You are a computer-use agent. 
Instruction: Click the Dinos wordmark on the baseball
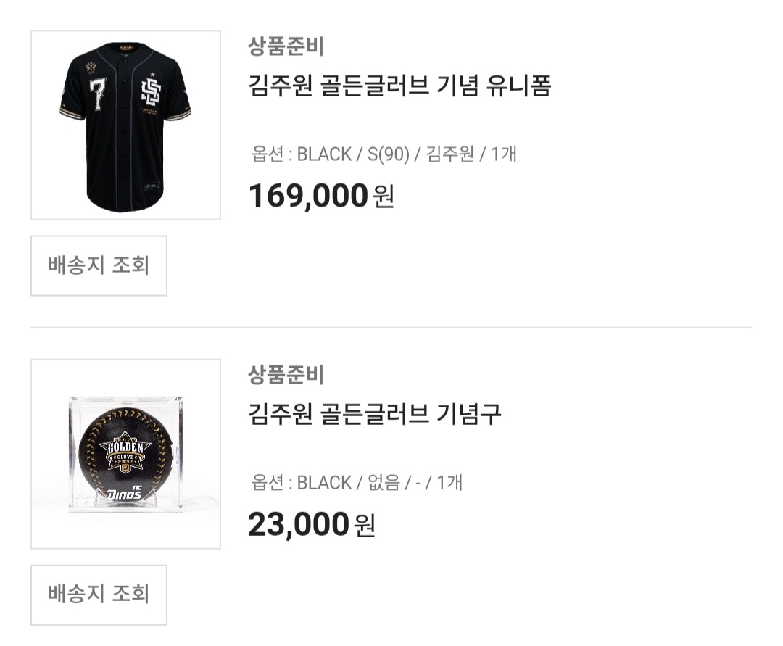tap(123, 492)
